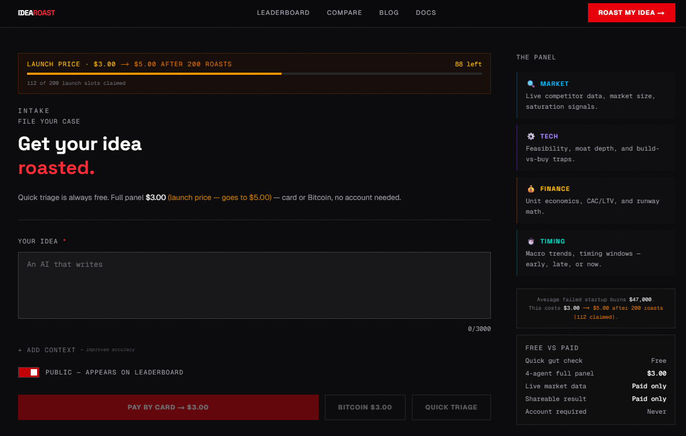Click the 'Live market data' row
Screen dimensions: 686x436
point(596,386)
